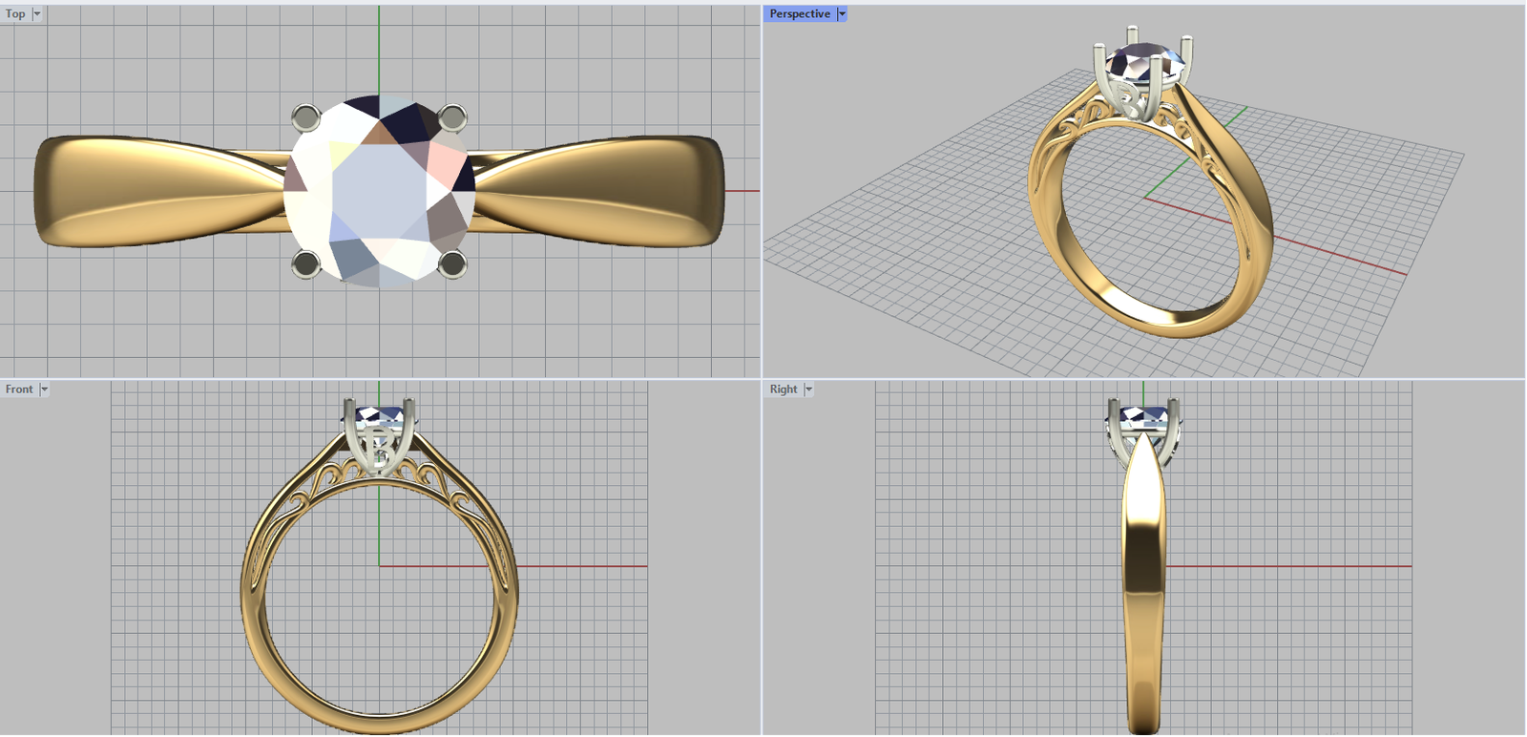This screenshot has height=737, width=1527.
Task: Select the lower-right prong in Top view
Action: 452,263
